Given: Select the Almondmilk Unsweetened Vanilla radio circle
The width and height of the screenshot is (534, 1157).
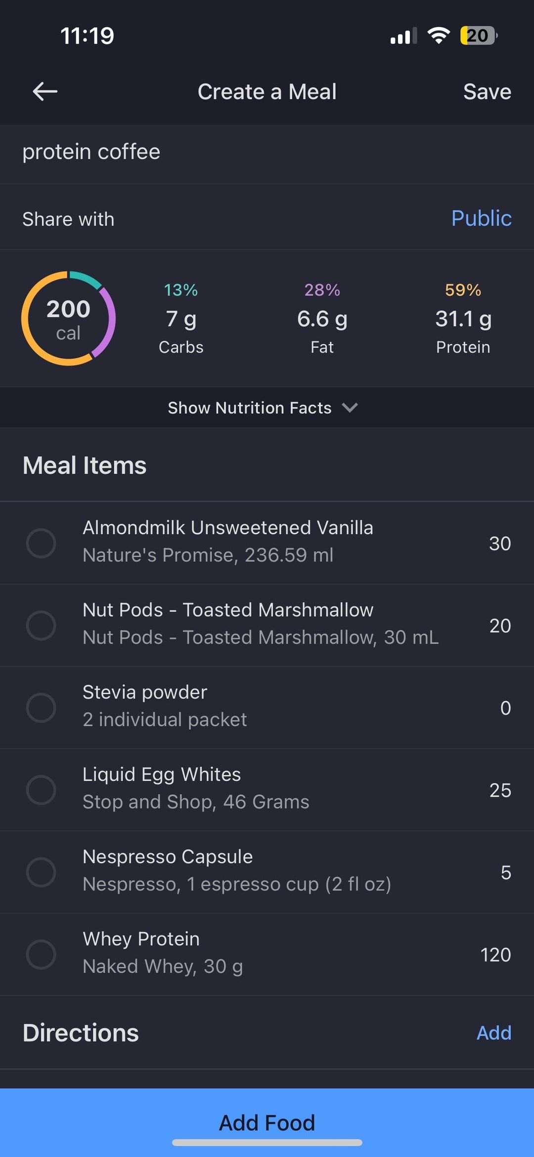Looking at the screenshot, I should (x=41, y=543).
